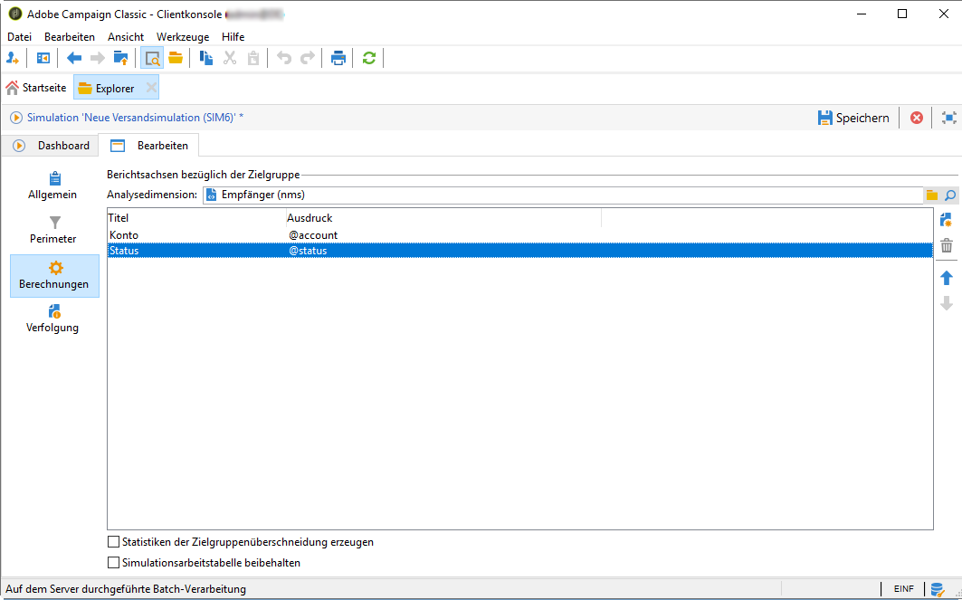Click the @account expression cell
The image size is (962, 600).
click(313, 235)
